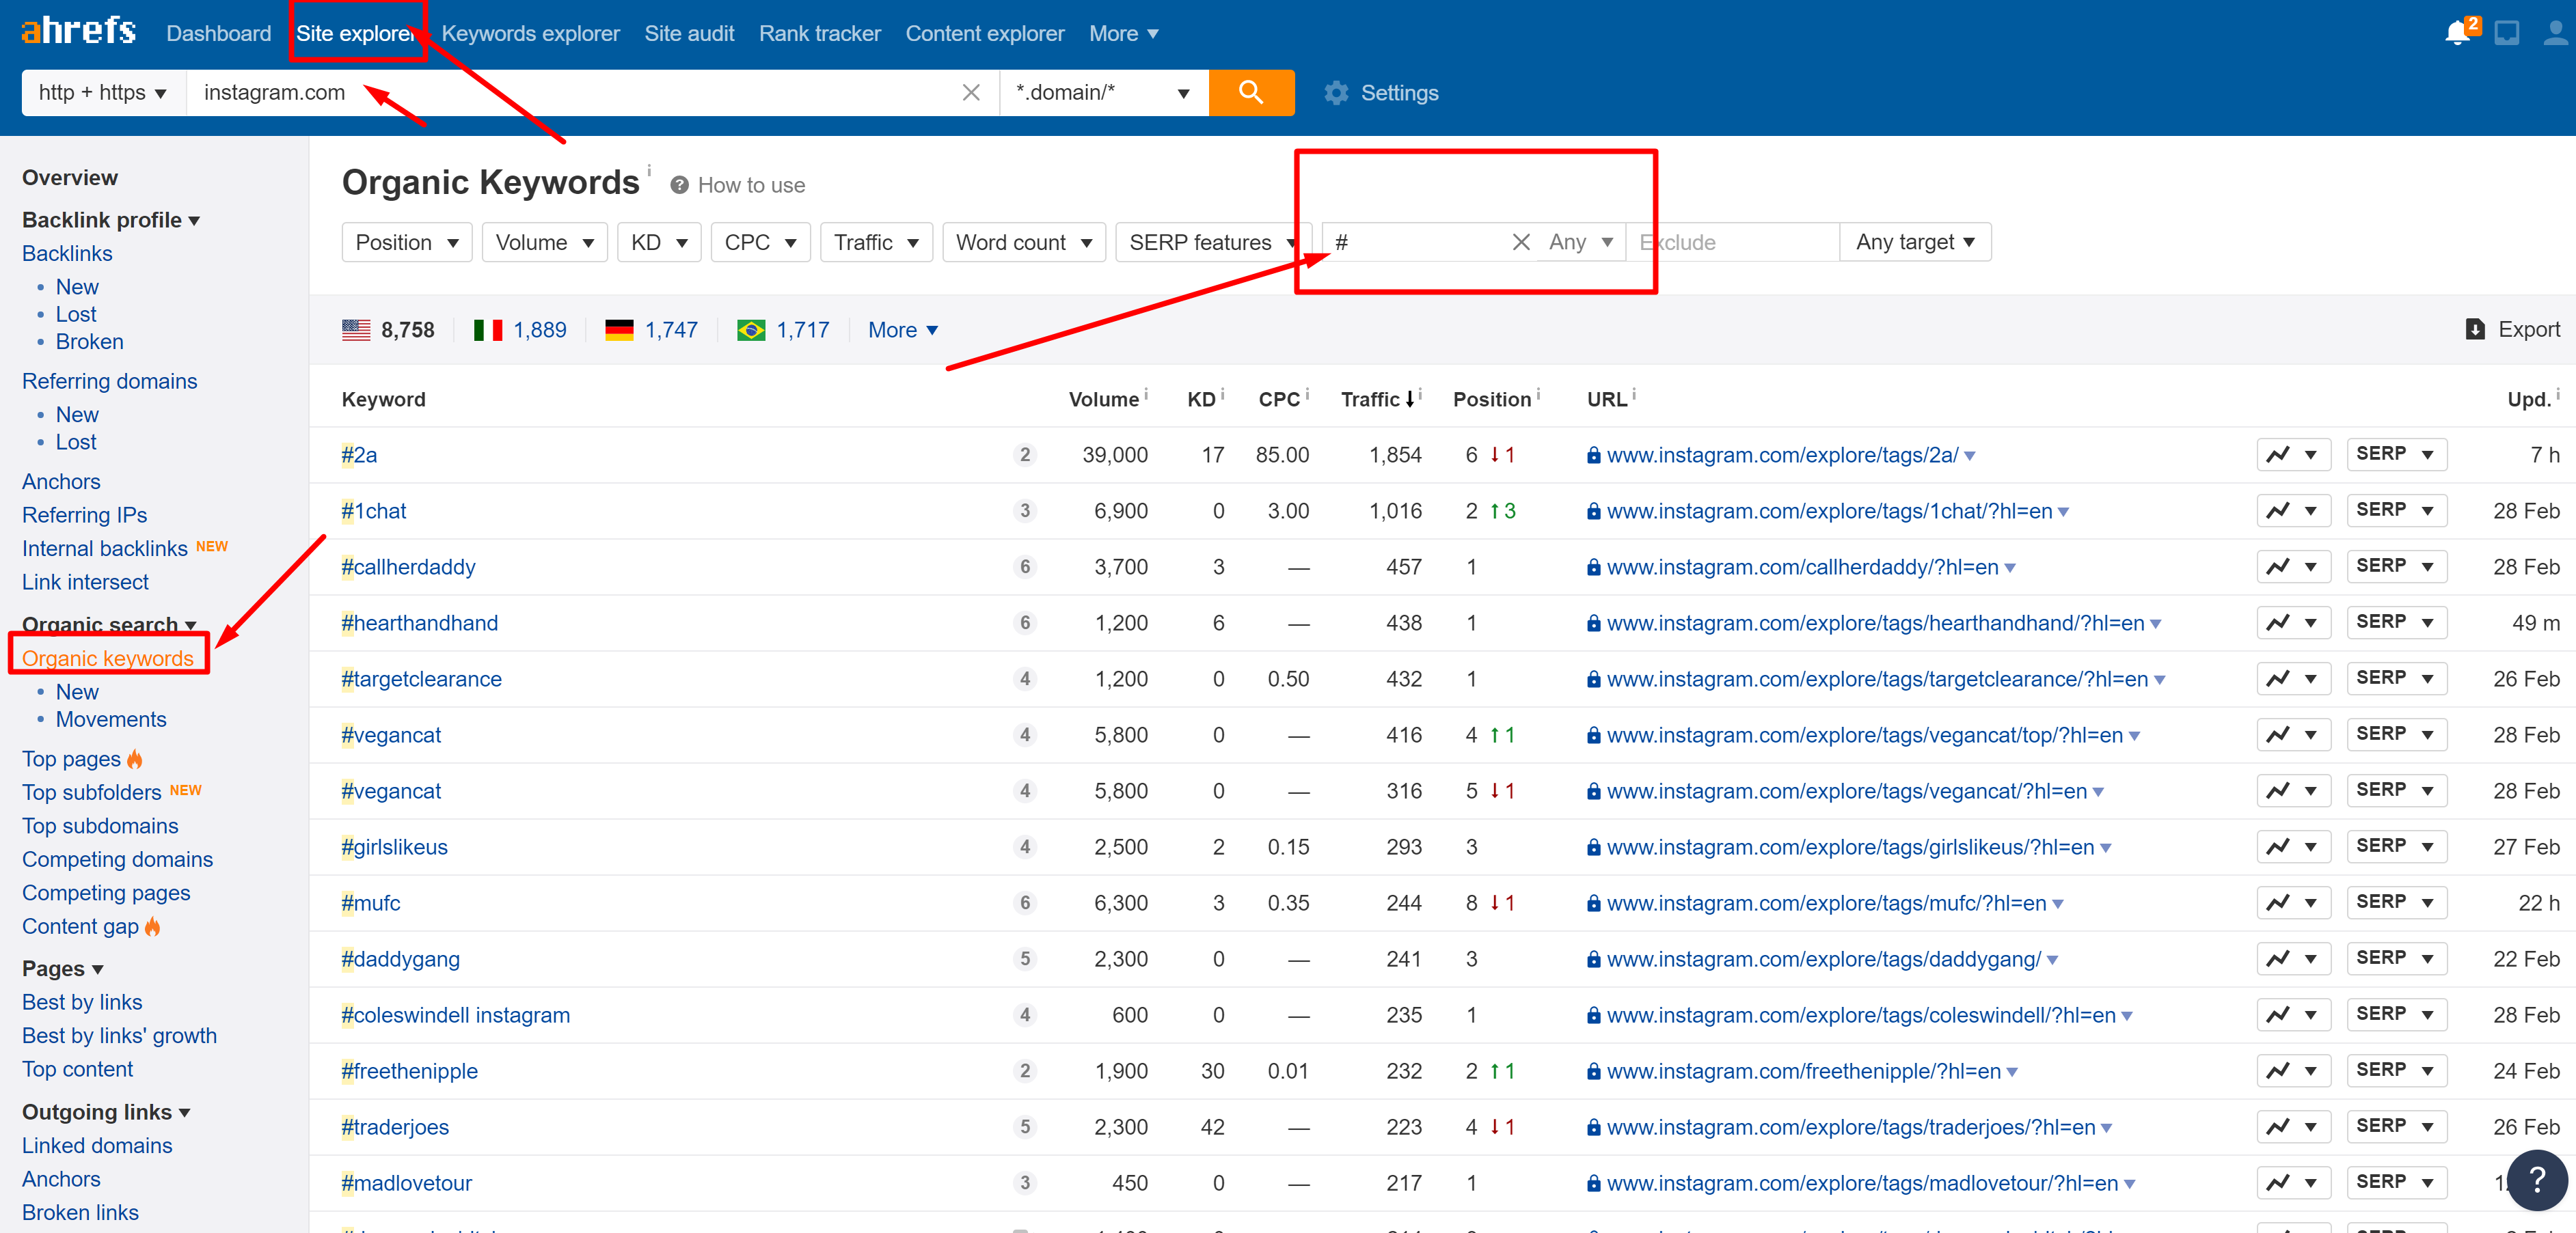Viewport: 2576px width, 1233px height.
Task: Open the #2a keyword link
Action: (359, 455)
